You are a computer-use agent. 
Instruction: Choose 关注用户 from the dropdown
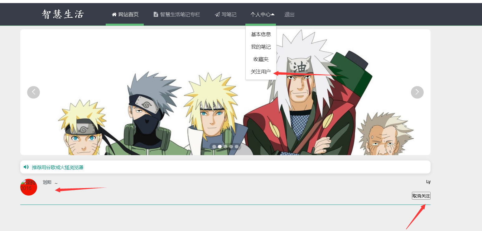(261, 72)
